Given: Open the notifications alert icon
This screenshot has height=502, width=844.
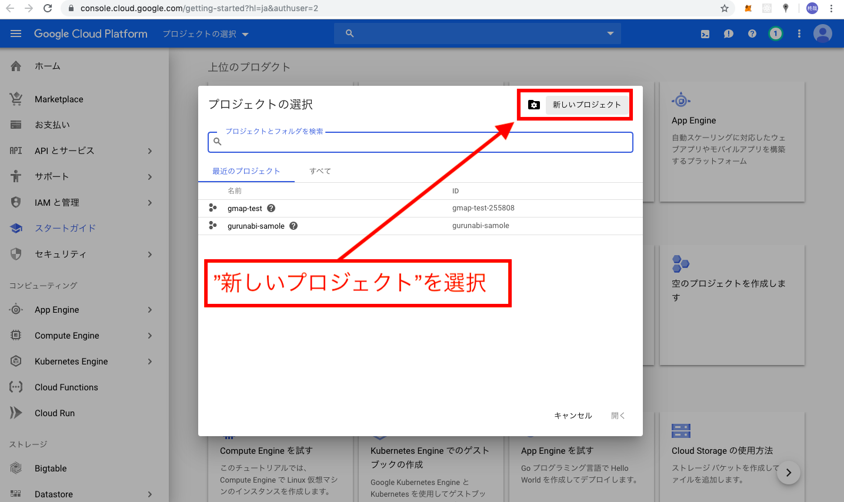Looking at the screenshot, I should [x=728, y=34].
